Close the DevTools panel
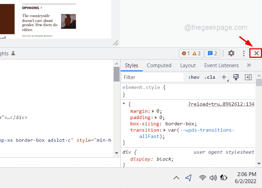Viewport: 262px width, 188px height. 256,53
